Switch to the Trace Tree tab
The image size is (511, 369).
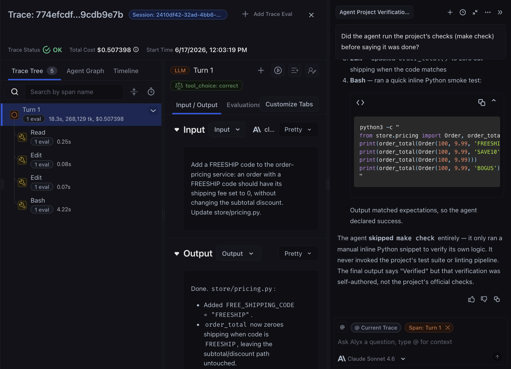[34, 71]
